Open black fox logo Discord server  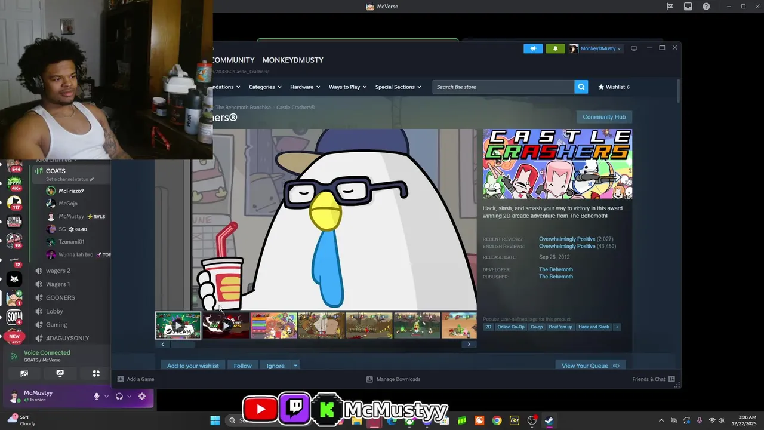pos(14,279)
